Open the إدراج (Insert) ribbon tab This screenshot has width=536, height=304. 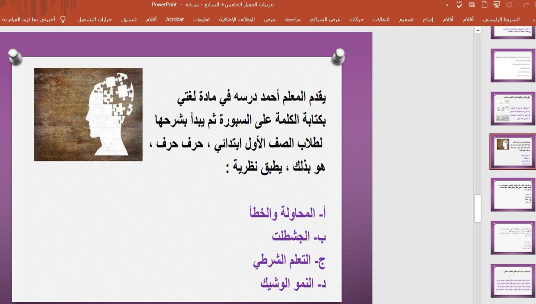(428, 20)
